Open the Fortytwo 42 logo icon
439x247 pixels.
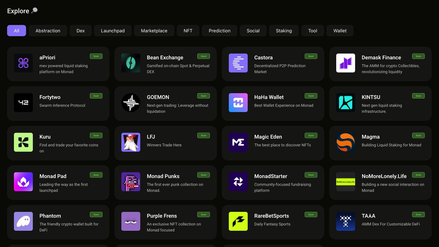(23, 102)
